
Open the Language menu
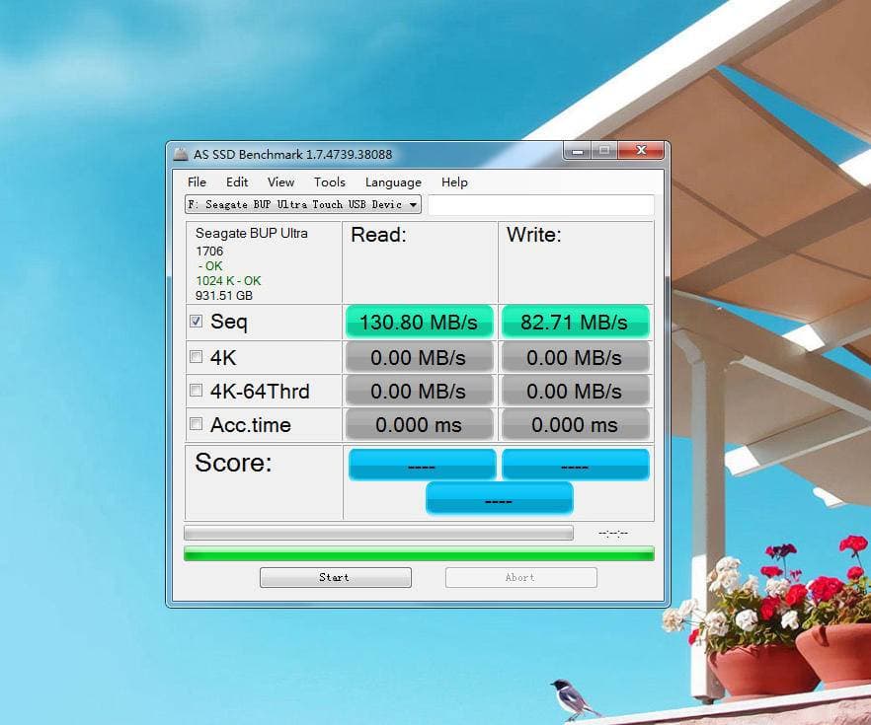tap(393, 182)
